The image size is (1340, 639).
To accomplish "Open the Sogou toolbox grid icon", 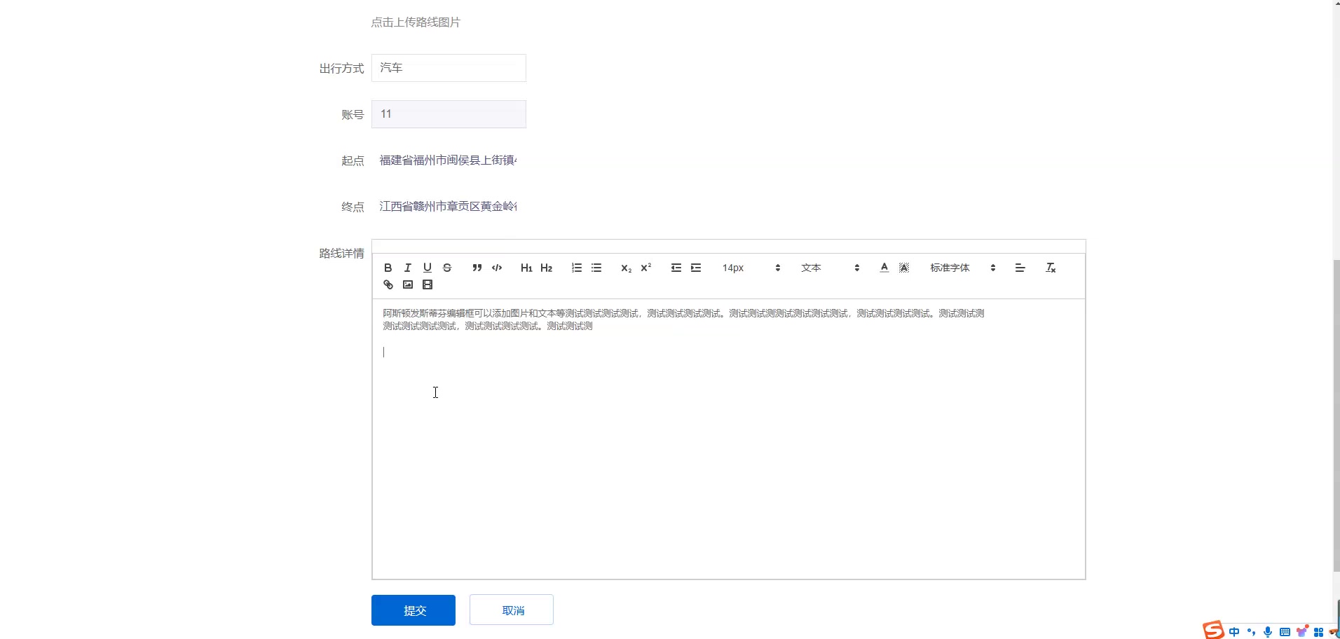I will click(x=1318, y=632).
